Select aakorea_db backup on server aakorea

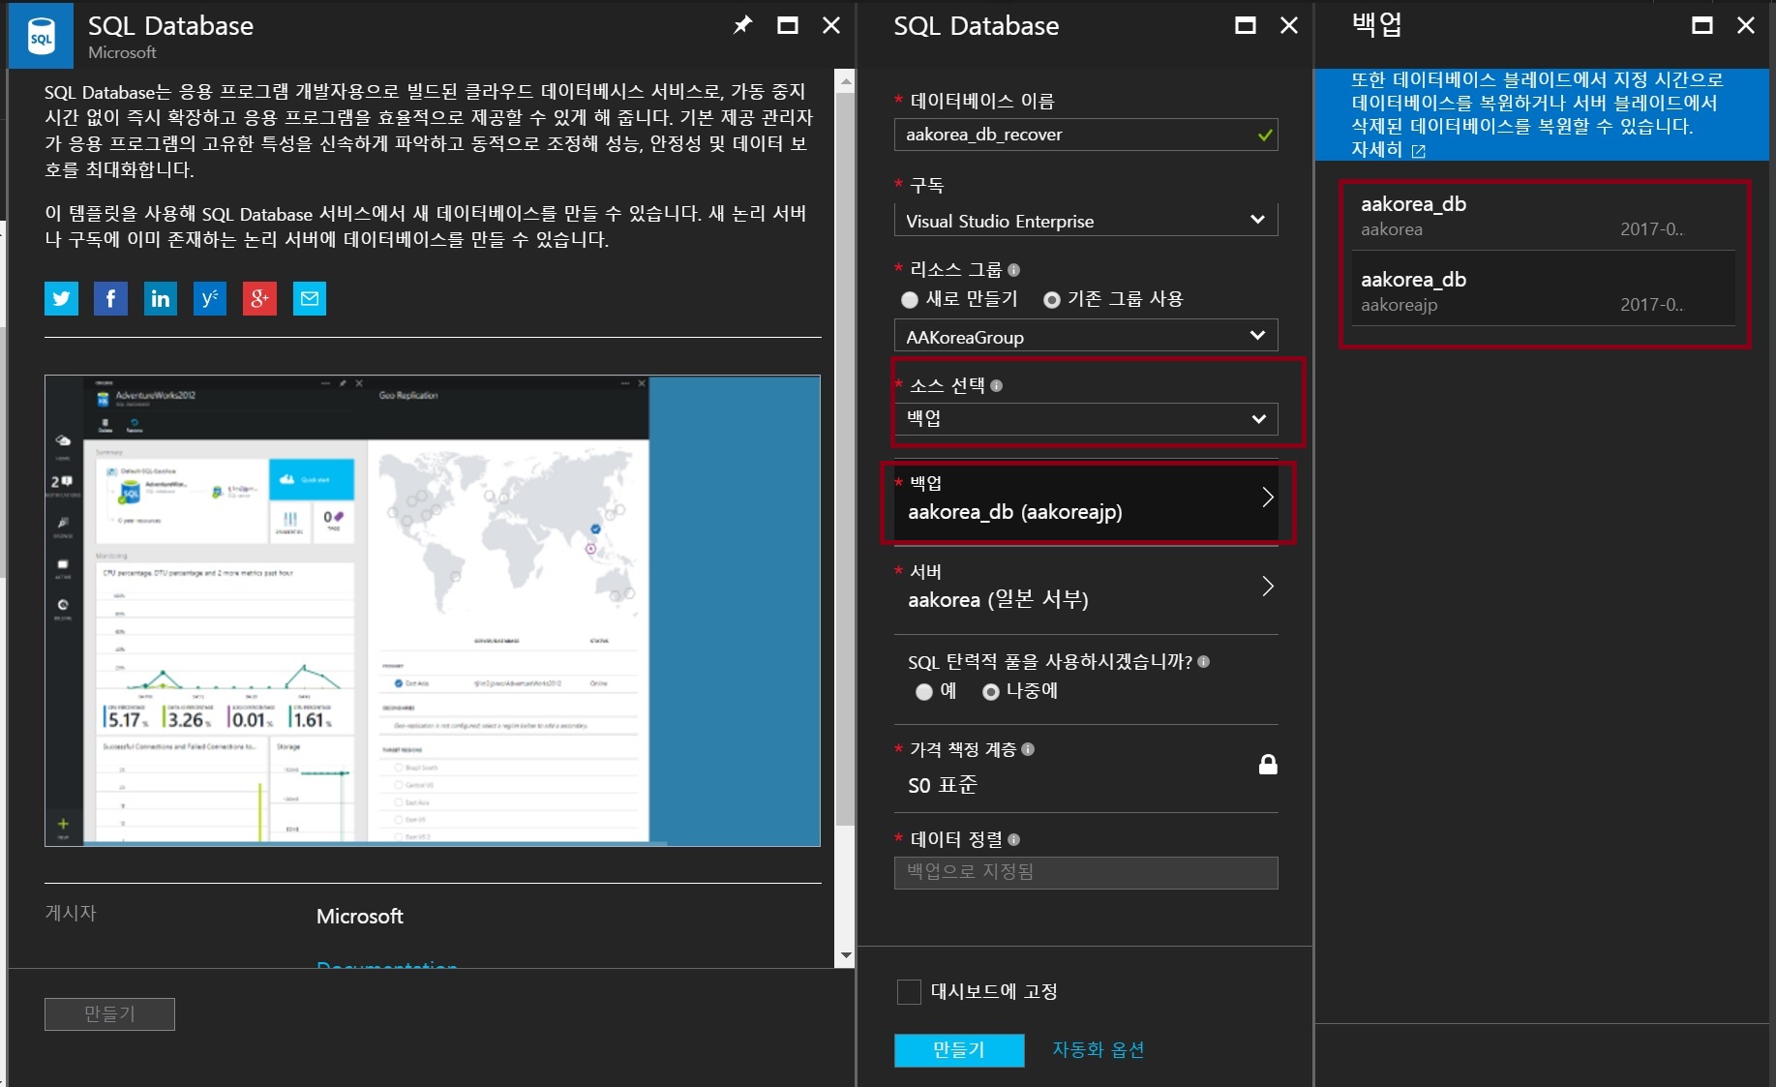[1543, 217]
